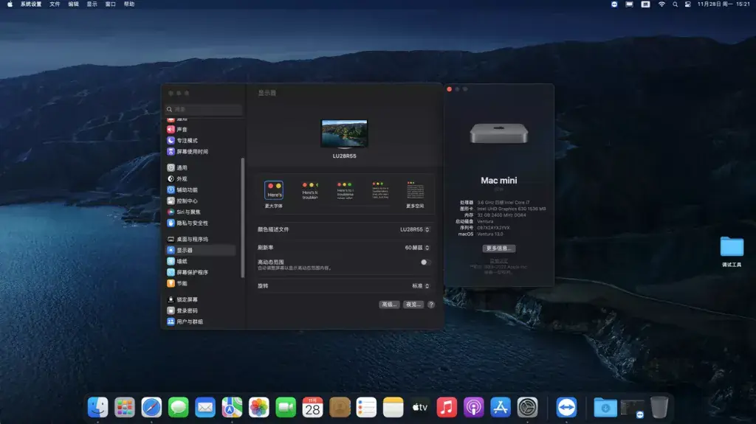Click the 夜览… (Night Shift) button
This screenshot has height=424, width=756.
point(413,305)
